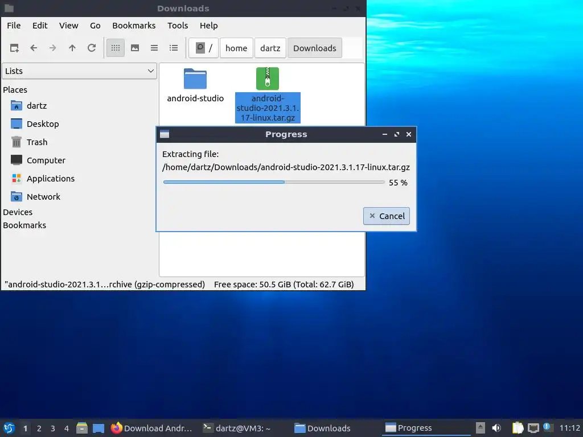Reload the current folder
This screenshot has width=583, height=437.
tap(92, 48)
